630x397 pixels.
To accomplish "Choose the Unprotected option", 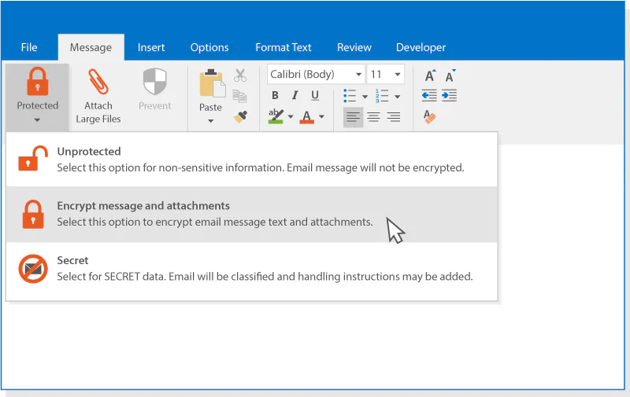I will tap(251, 160).
